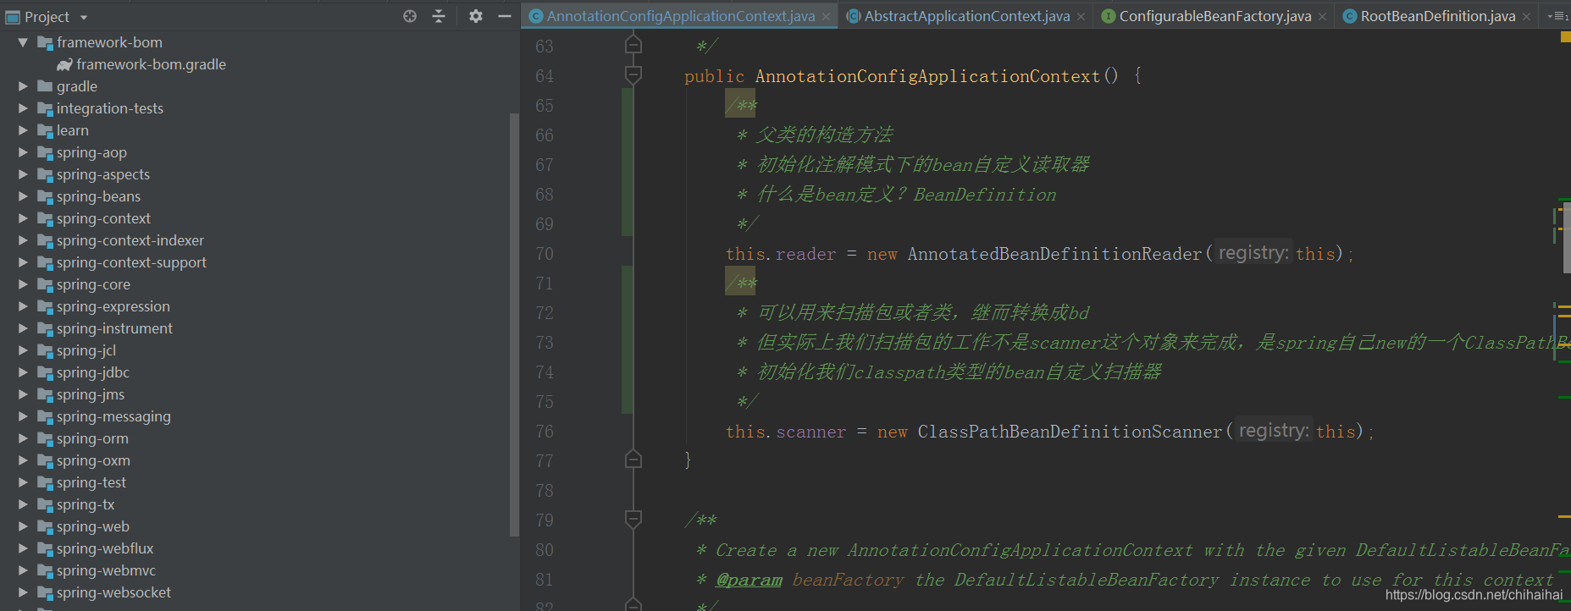
Task: Close the ConfigurableBeanFactory.java tab
Action: point(1322,17)
